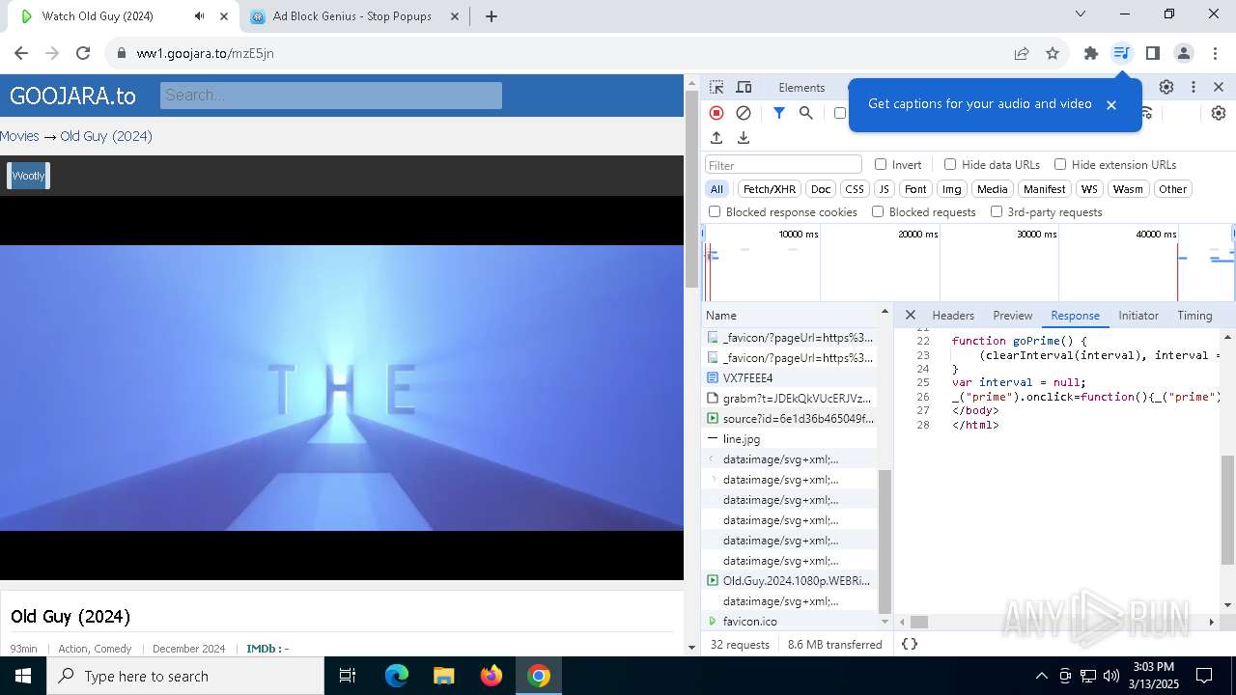Open DevTools settings gear
Screen dimensions: 1236x695
tap(1166, 87)
